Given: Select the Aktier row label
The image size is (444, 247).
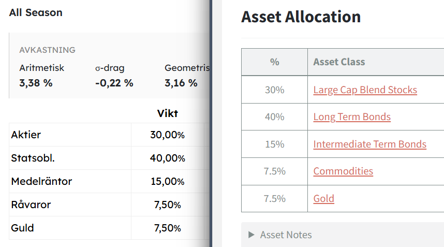Looking at the screenshot, I should coord(26,135).
